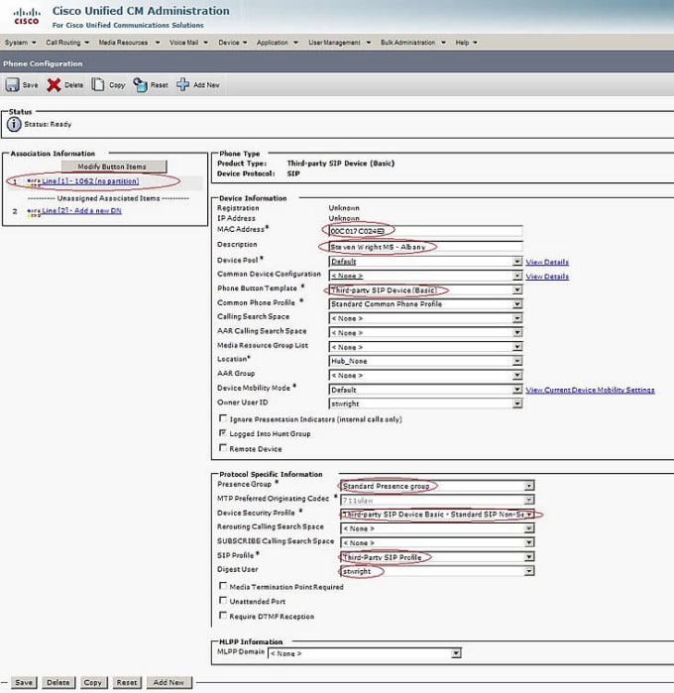Open the Call Routing menu
The height and width of the screenshot is (693, 674).
click(x=67, y=43)
